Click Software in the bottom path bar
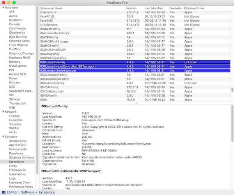Viewport: 234px width, 195px height. [x=28, y=192]
